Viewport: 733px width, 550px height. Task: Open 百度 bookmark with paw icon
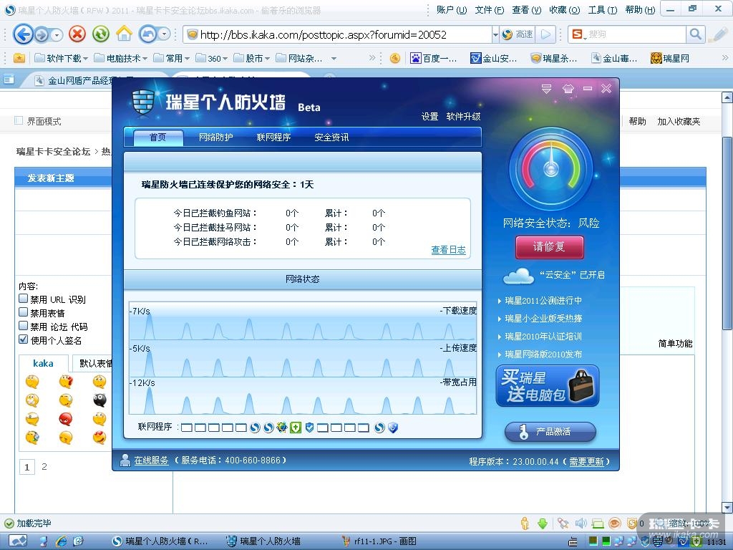click(x=433, y=58)
